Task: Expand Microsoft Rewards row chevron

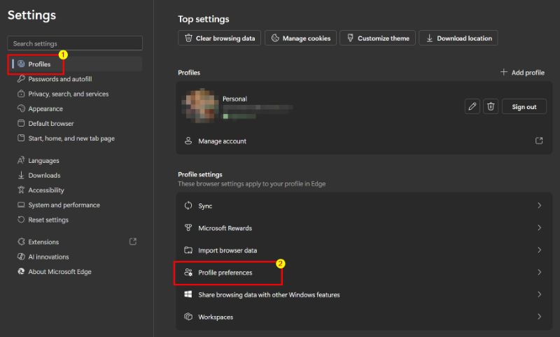Action: click(x=539, y=228)
